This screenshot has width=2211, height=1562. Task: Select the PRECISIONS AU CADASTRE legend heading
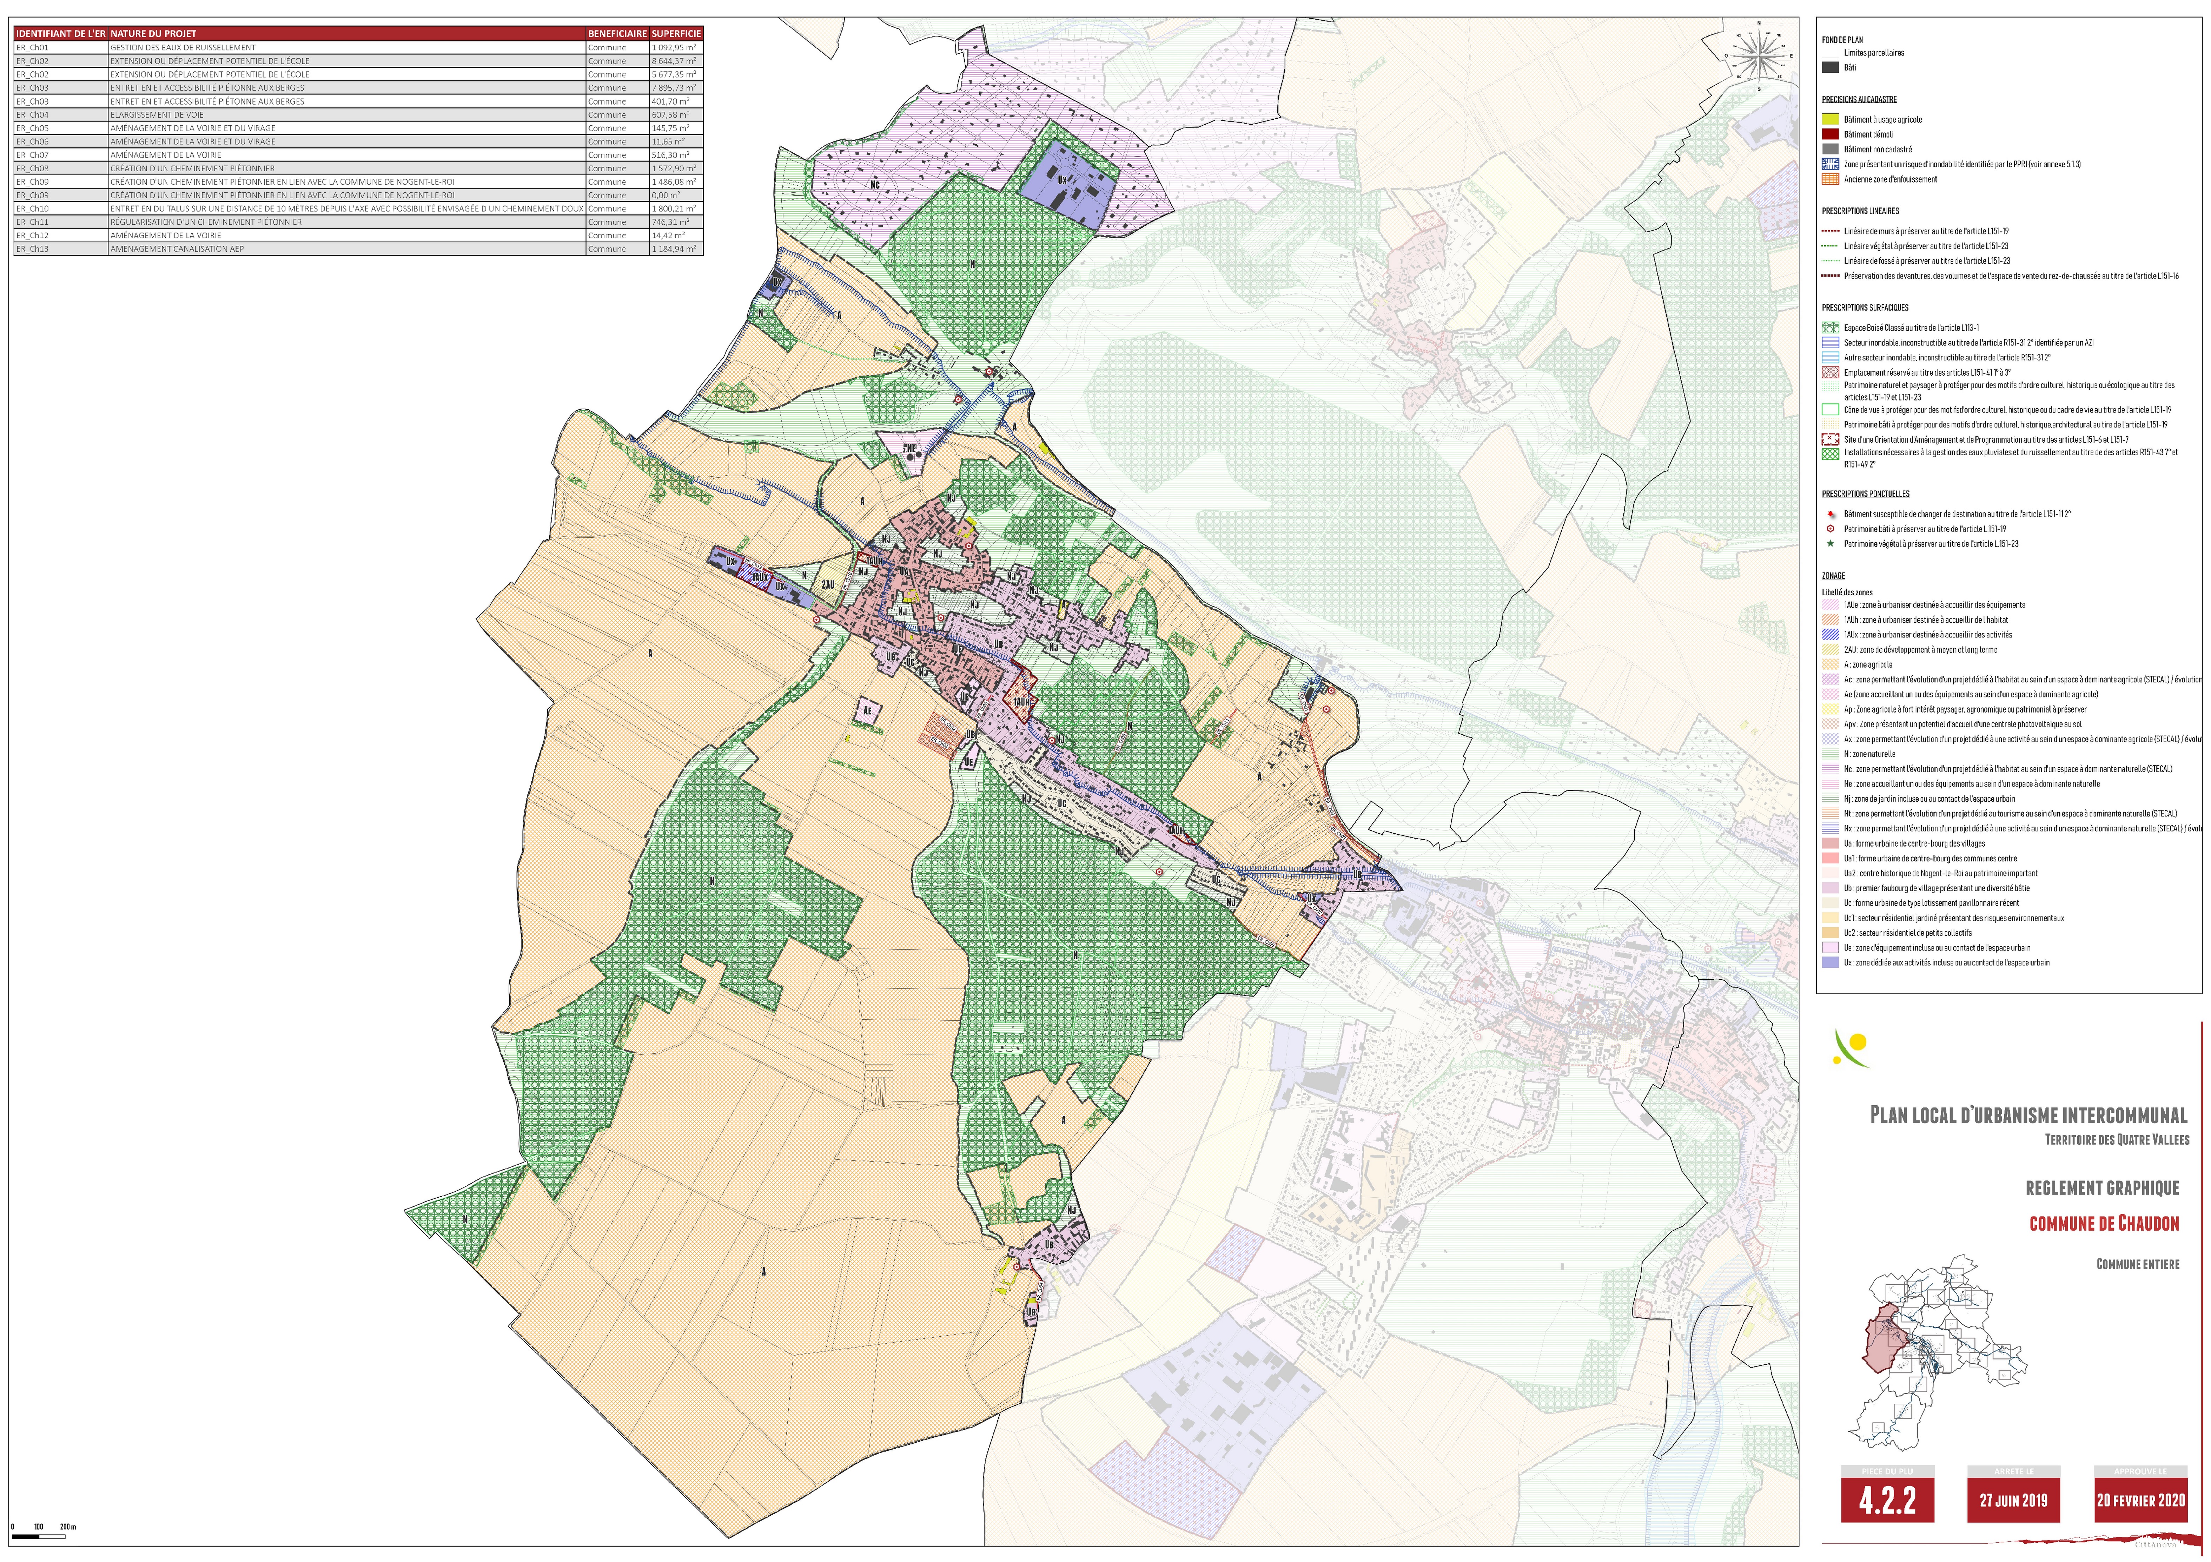point(1860,99)
